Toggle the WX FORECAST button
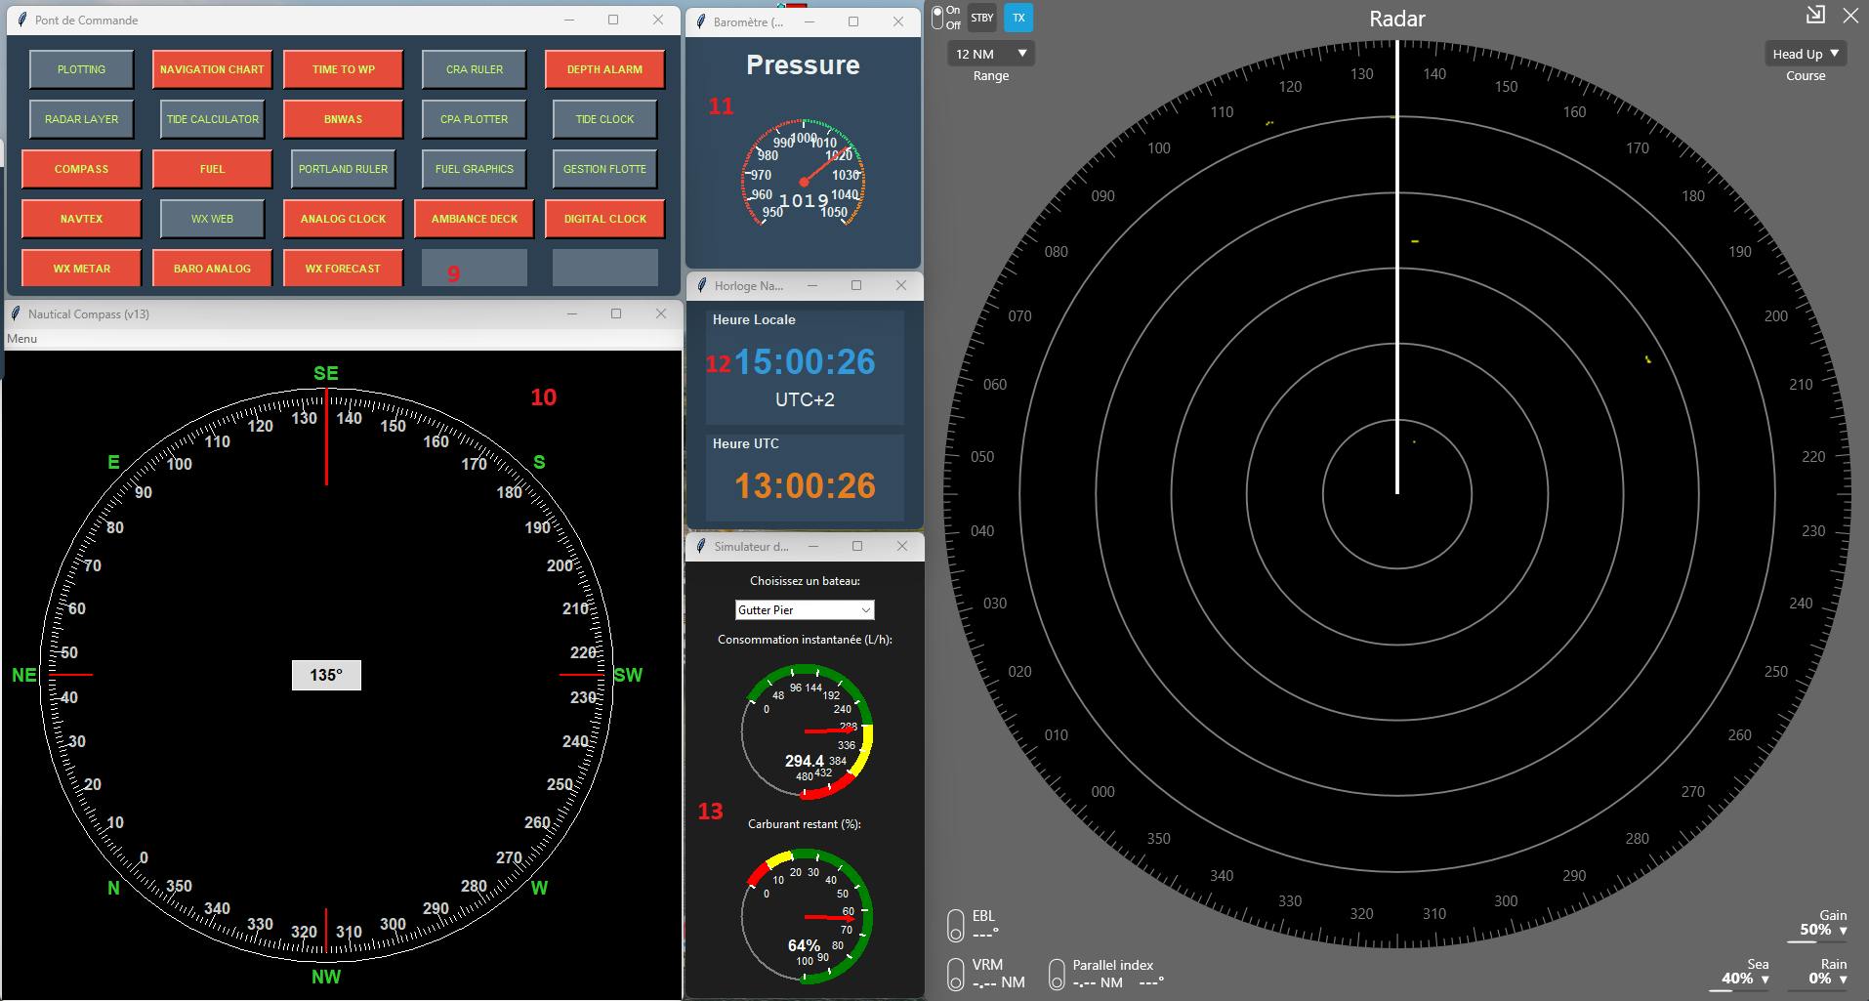1869x1001 pixels. point(343,269)
